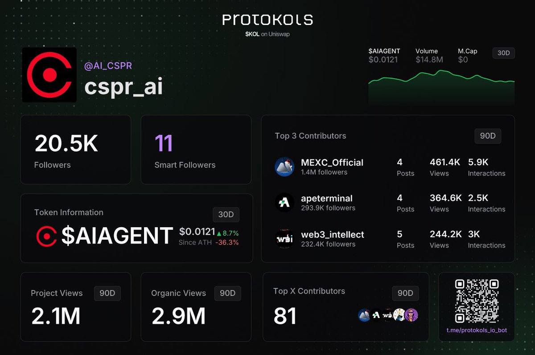Image resolution: width=535 pixels, height=355 pixels.
Task: Click the 293.9K followers subtext
Action: pos(328,208)
